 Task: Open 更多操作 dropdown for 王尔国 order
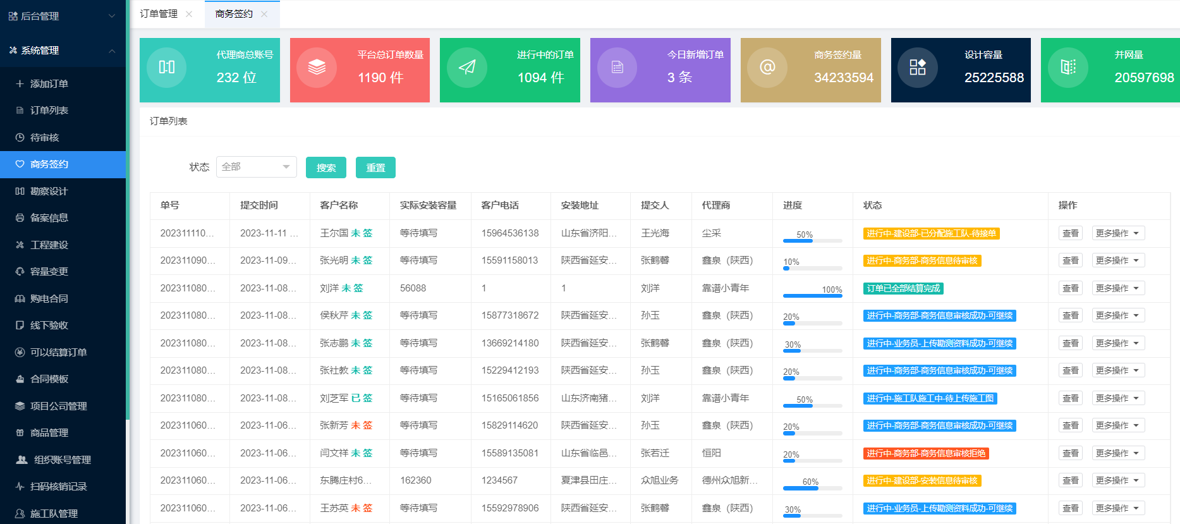pyautogui.click(x=1118, y=233)
